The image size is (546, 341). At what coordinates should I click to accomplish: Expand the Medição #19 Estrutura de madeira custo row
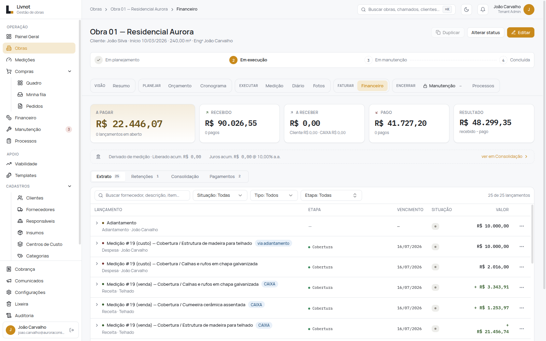tap(97, 243)
